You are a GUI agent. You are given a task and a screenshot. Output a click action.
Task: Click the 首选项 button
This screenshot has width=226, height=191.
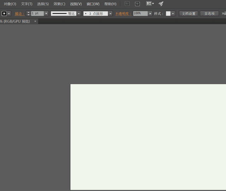[x=209, y=13]
